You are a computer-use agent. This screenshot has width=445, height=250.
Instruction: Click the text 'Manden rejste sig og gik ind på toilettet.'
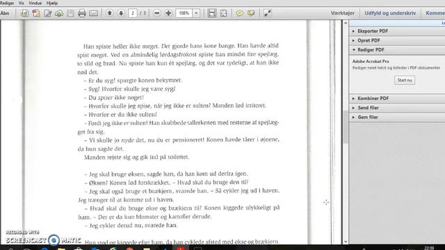point(136,157)
